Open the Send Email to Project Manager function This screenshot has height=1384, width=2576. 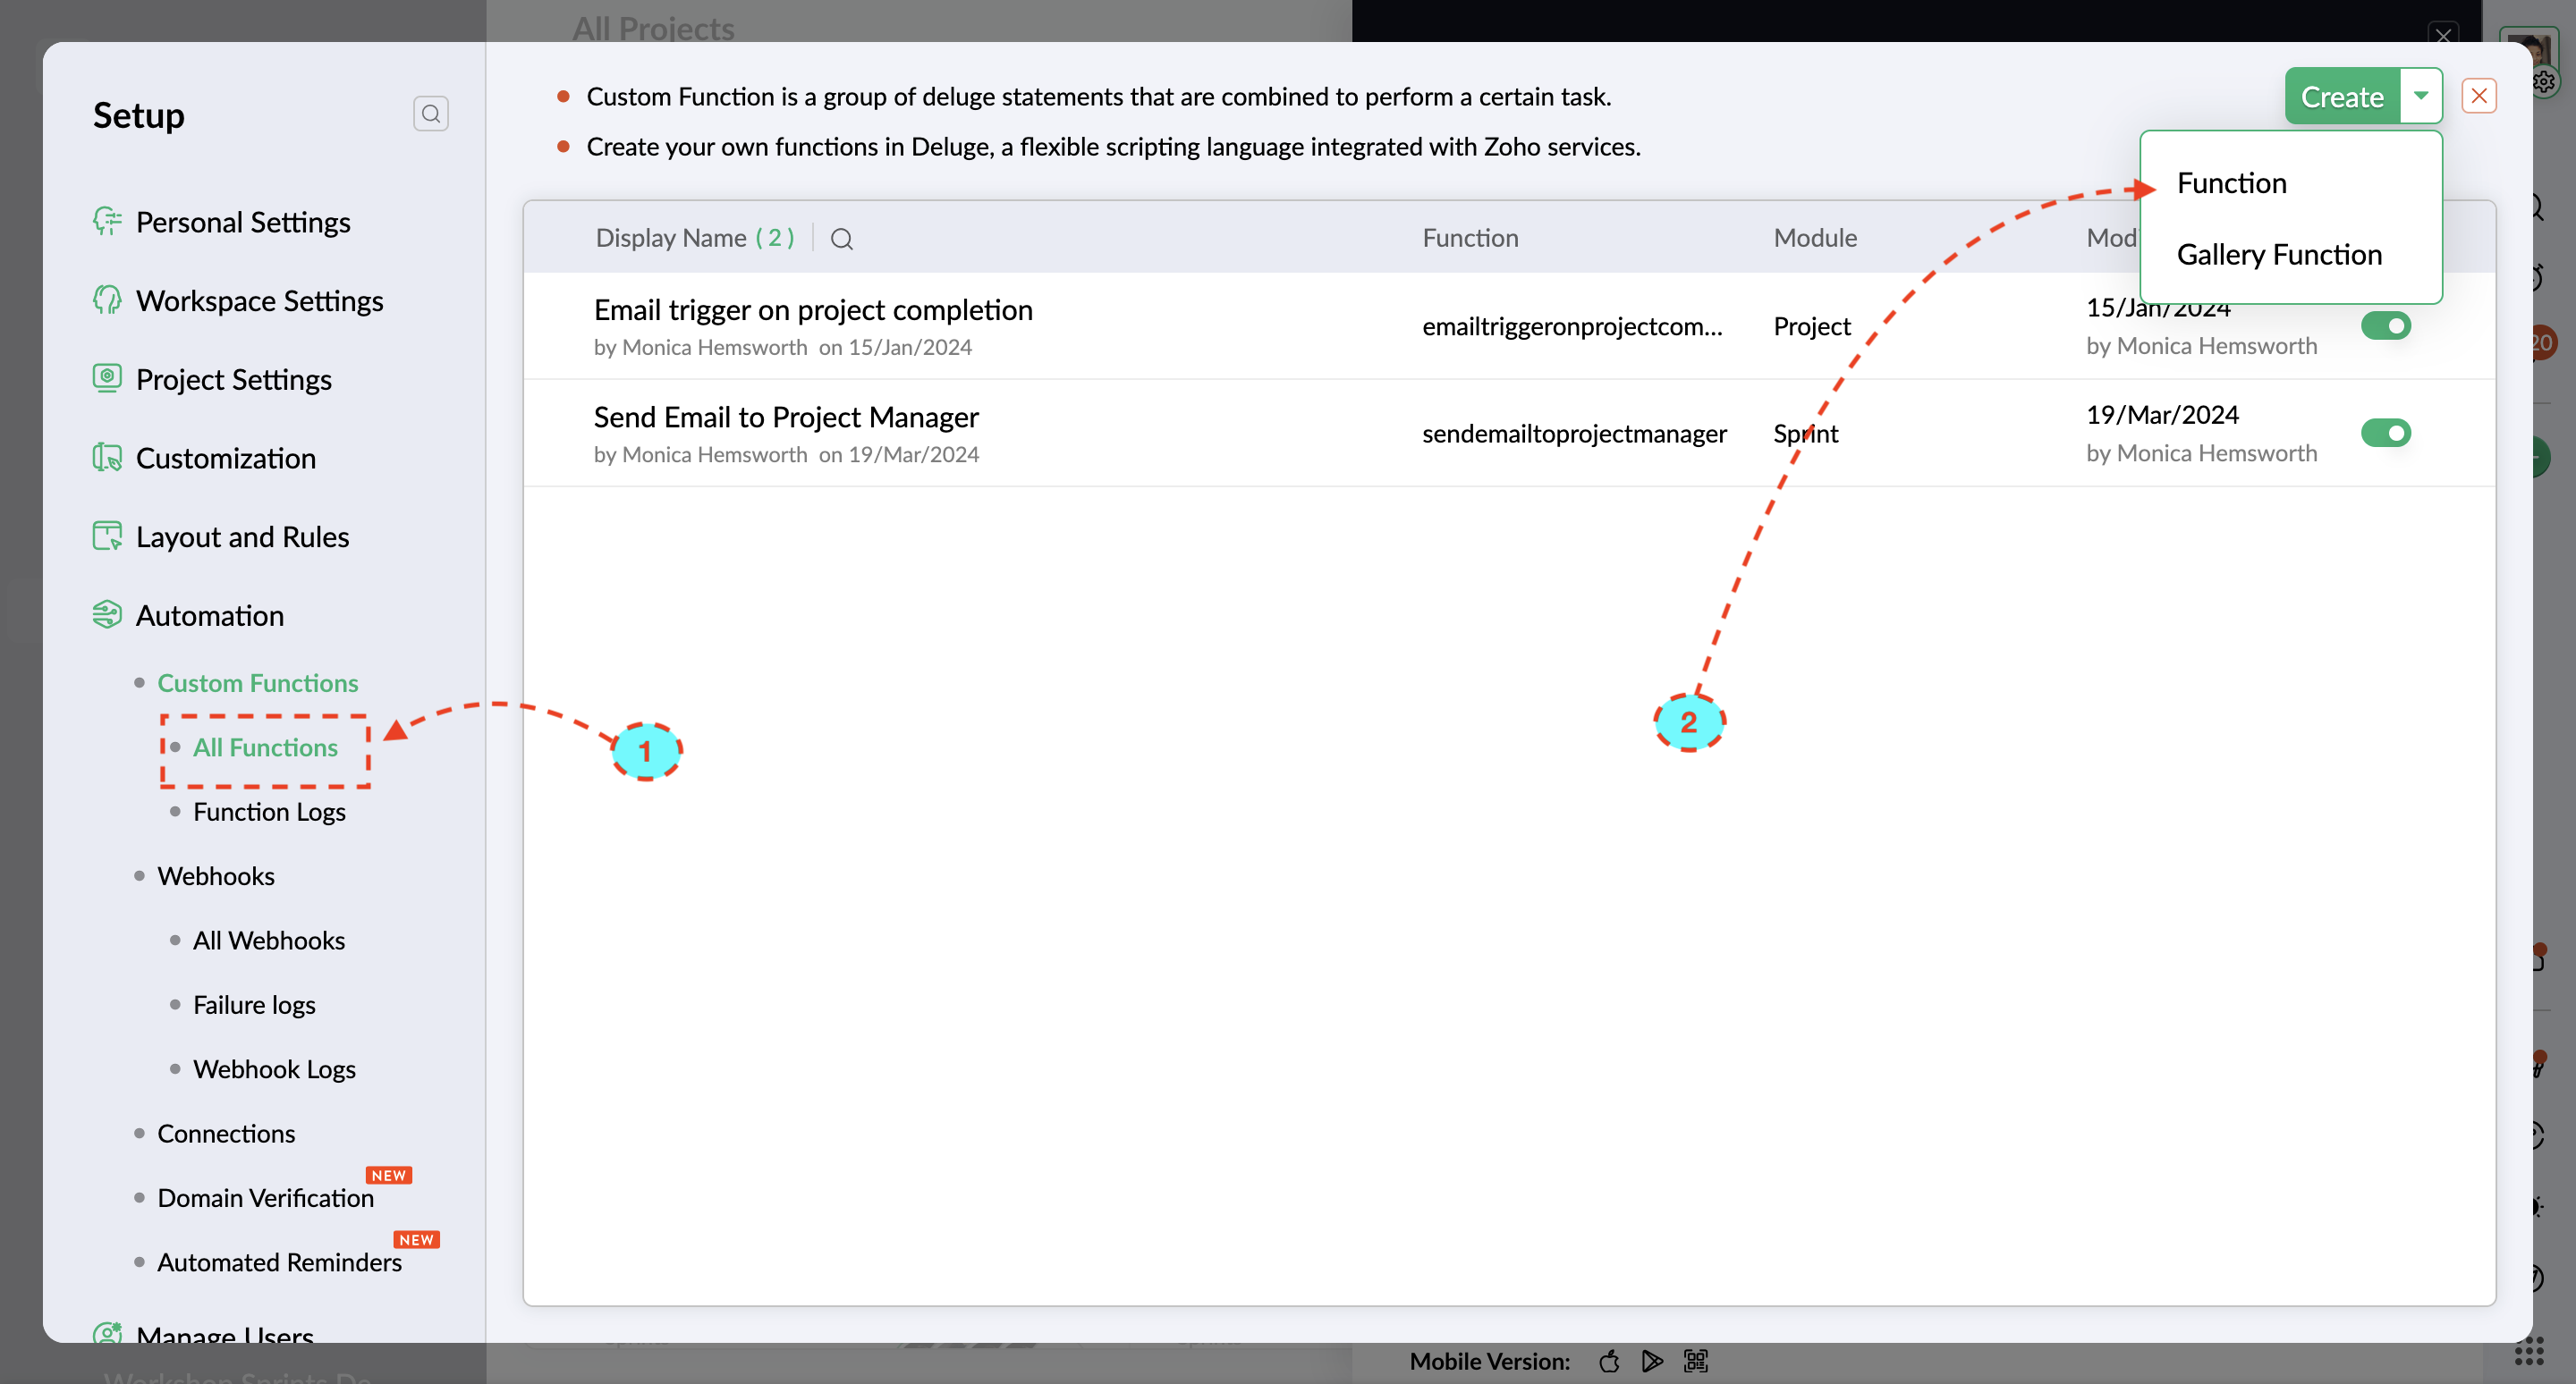tap(785, 417)
